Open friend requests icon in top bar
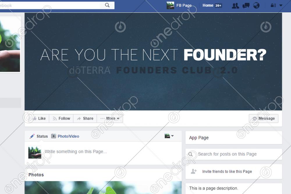Screen dimensions: 291x194 (235, 6)
